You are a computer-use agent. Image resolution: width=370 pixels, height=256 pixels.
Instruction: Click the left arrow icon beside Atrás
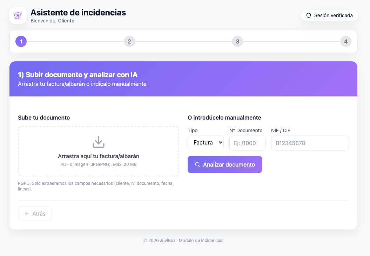[x=27, y=214]
